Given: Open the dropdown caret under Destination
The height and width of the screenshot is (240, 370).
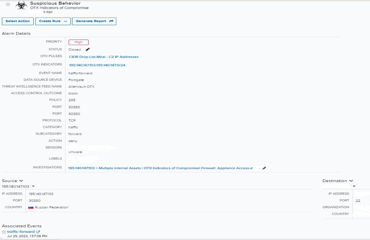Looking at the screenshot, I should 354,186.
